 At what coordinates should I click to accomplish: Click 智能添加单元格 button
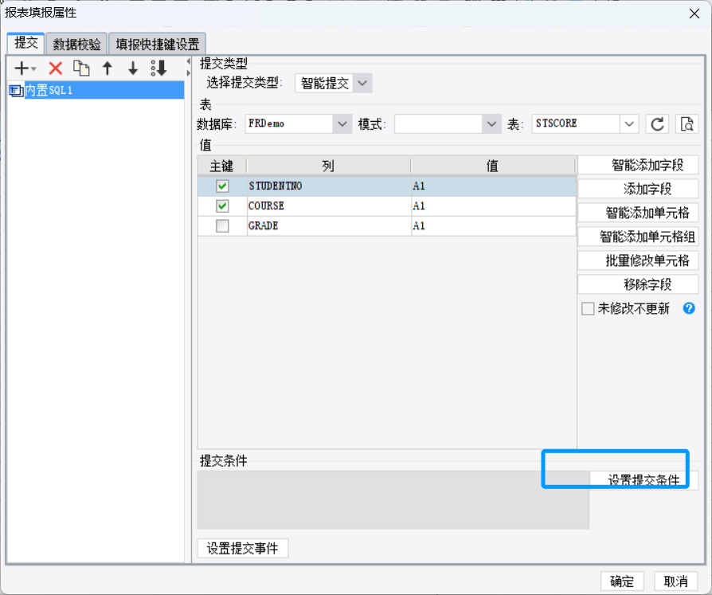tap(638, 213)
